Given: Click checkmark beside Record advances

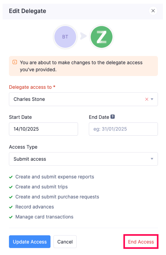Looking at the screenshot, I should (11, 207).
